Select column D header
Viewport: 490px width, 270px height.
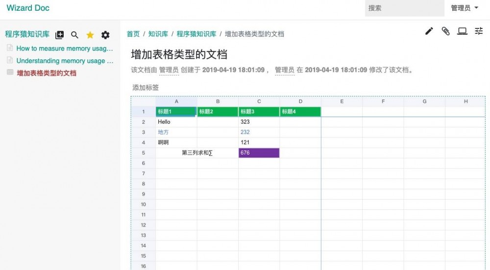click(x=300, y=101)
